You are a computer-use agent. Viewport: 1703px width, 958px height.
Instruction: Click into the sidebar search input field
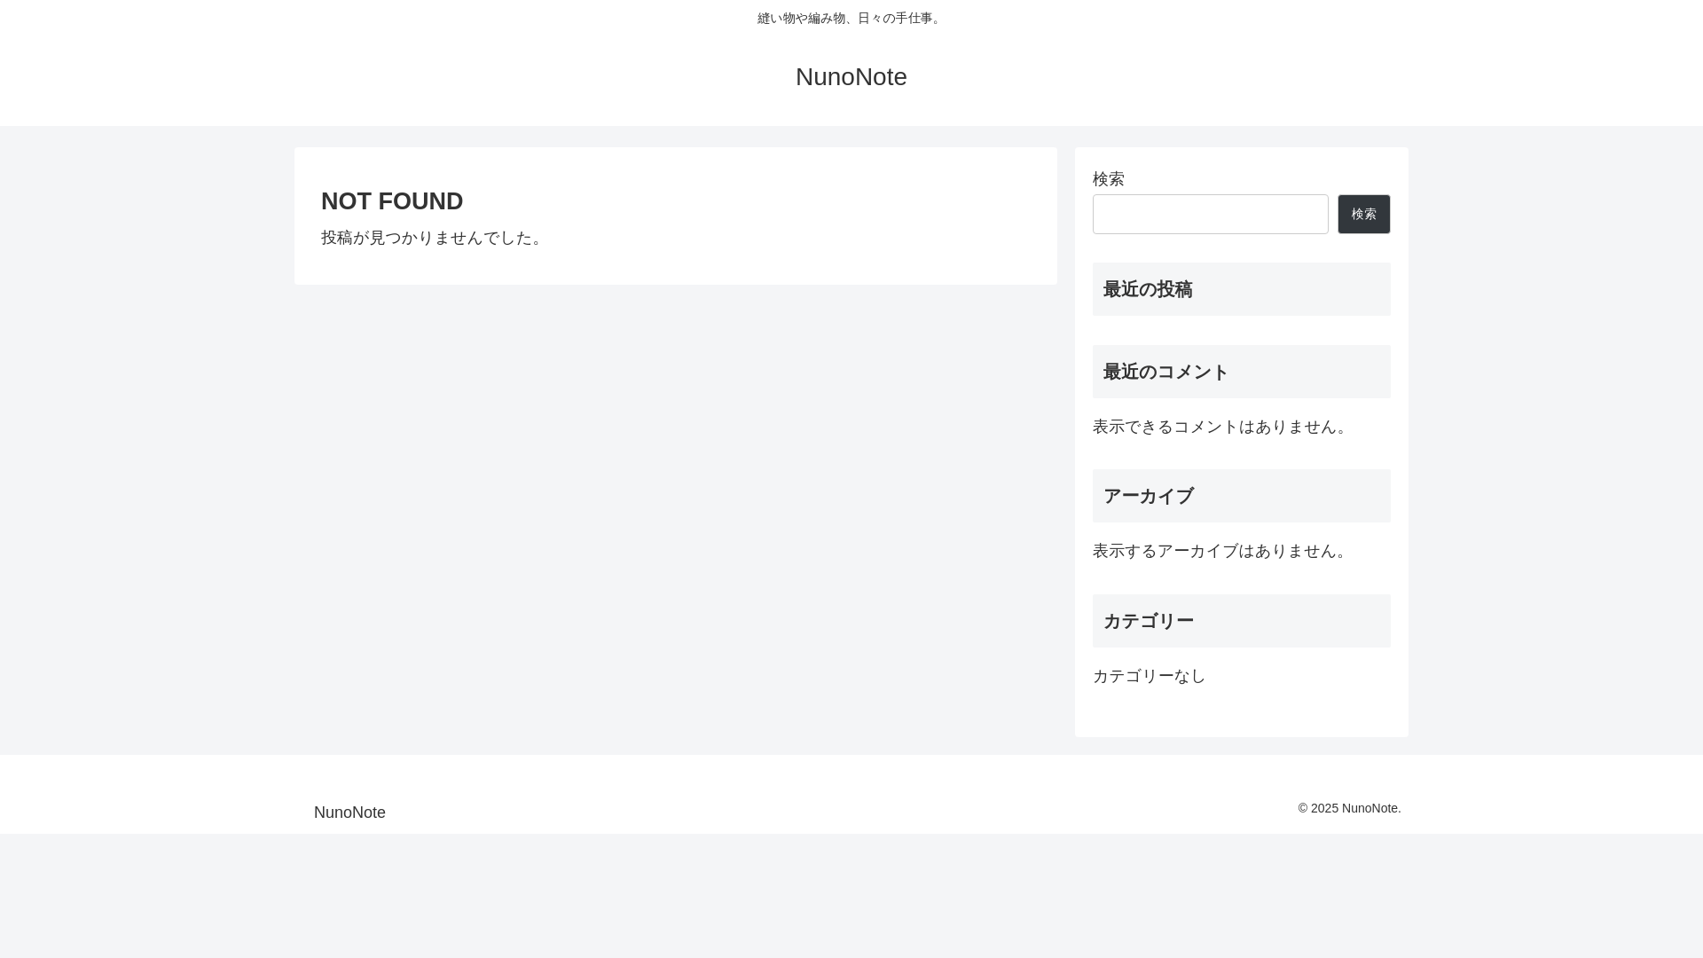point(1210,214)
